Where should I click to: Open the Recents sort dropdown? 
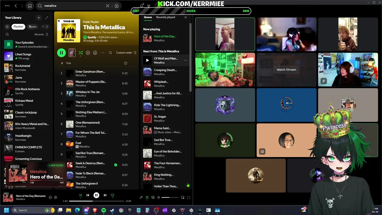click(x=41, y=34)
